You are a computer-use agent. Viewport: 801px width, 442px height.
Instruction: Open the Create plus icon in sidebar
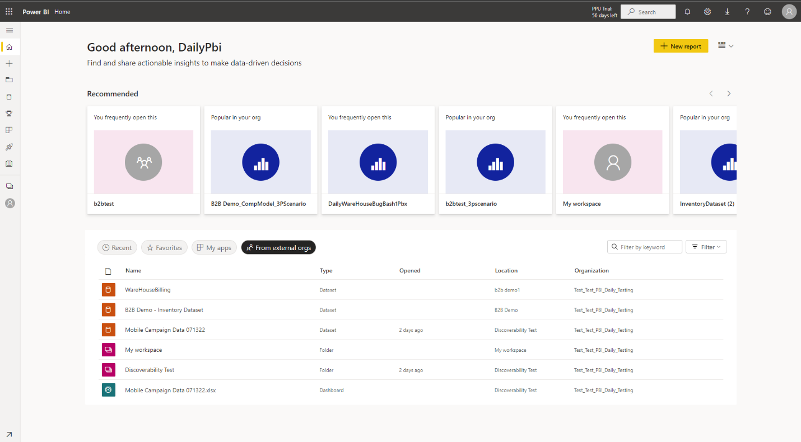click(9, 63)
